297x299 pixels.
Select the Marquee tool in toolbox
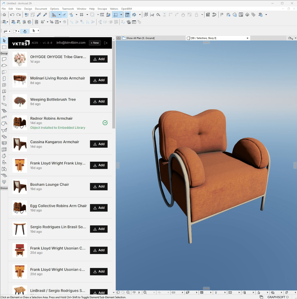pos(4,47)
